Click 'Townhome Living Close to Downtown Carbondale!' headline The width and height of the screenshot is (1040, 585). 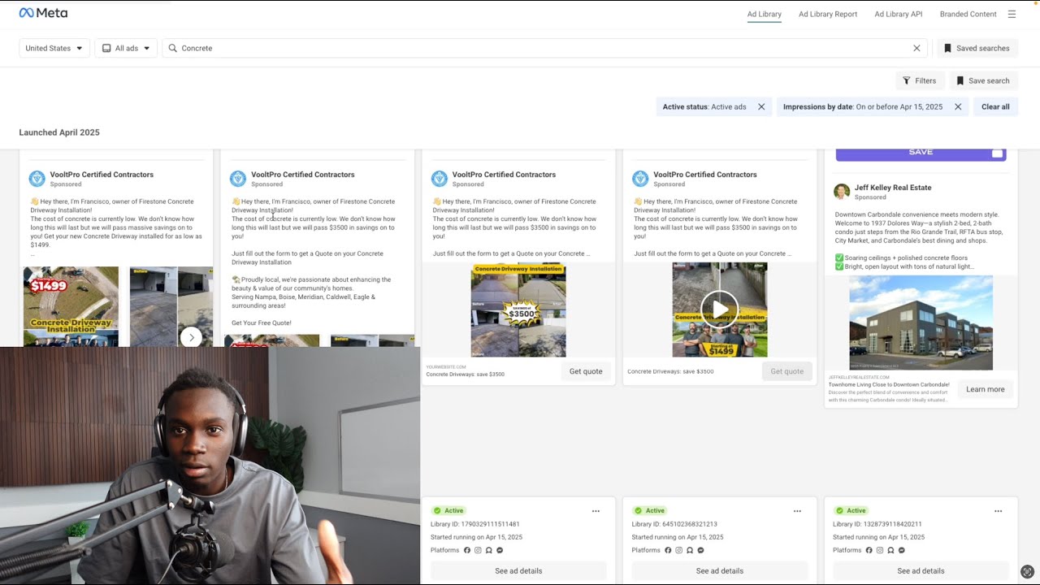pyautogui.click(x=889, y=384)
